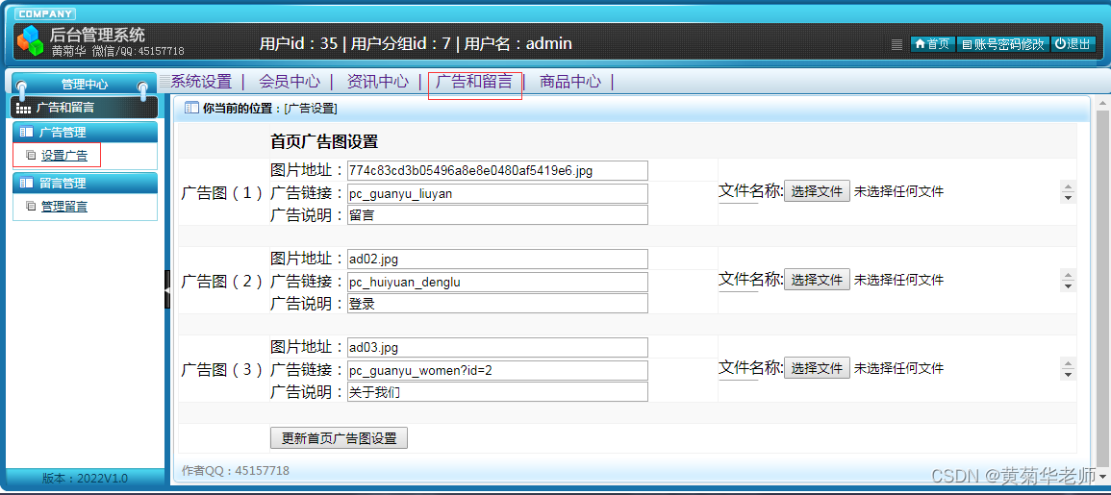
Task: Click 选择文件 for 广告图 3
Action: click(x=817, y=368)
